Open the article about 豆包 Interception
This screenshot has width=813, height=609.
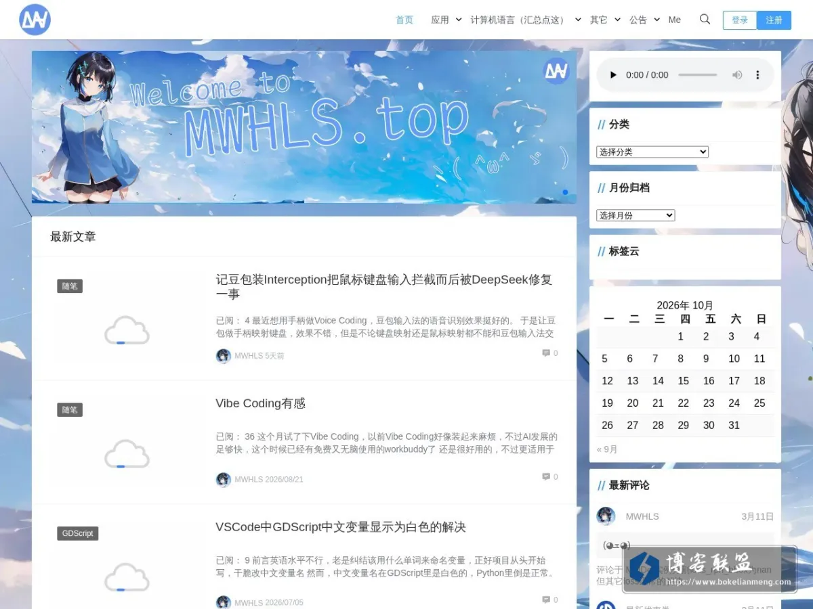point(384,287)
